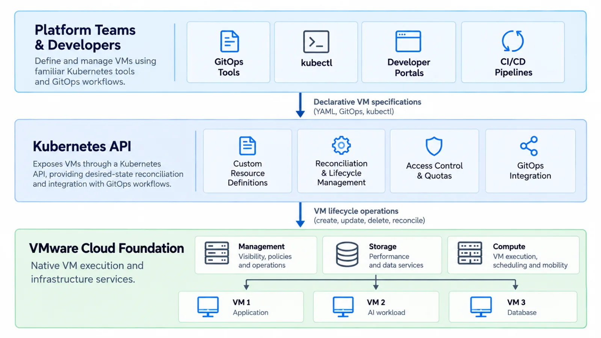This screenshot has height=338, width=601.
Task: Click the Access Control shield icon
Action: tap(434, 146)
